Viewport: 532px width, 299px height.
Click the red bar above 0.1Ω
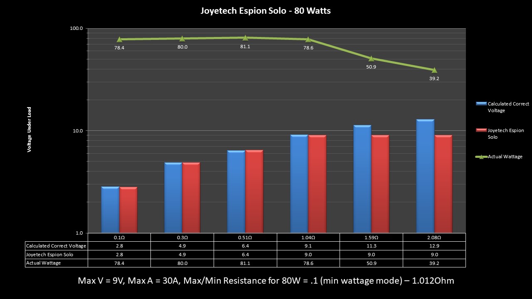coord(128,210)
